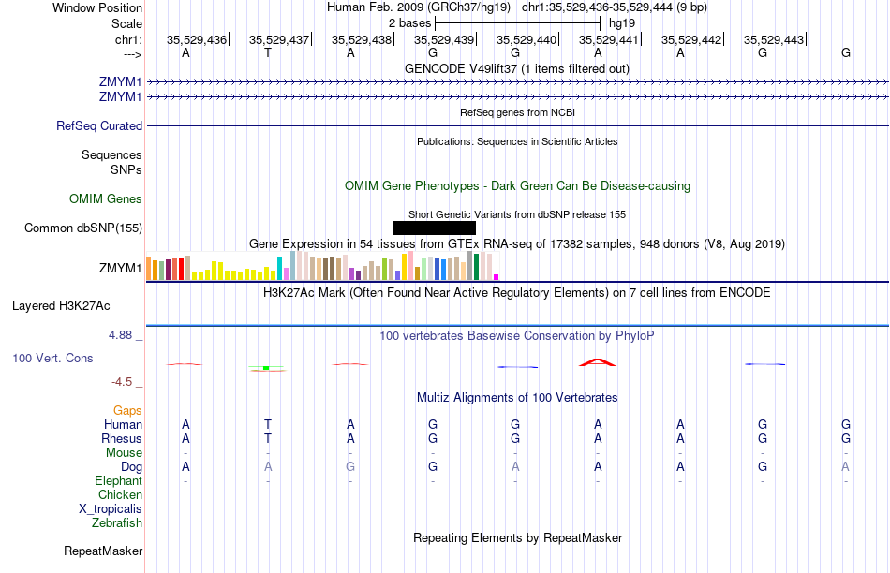Screen dimensions: 890x573
Task: Open Multiz Alignments of 100 Vertebrates title
Action: pyautogui.click(x=517, y=397)
